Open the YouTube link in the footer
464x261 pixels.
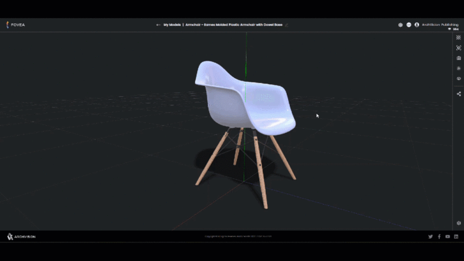447,236
